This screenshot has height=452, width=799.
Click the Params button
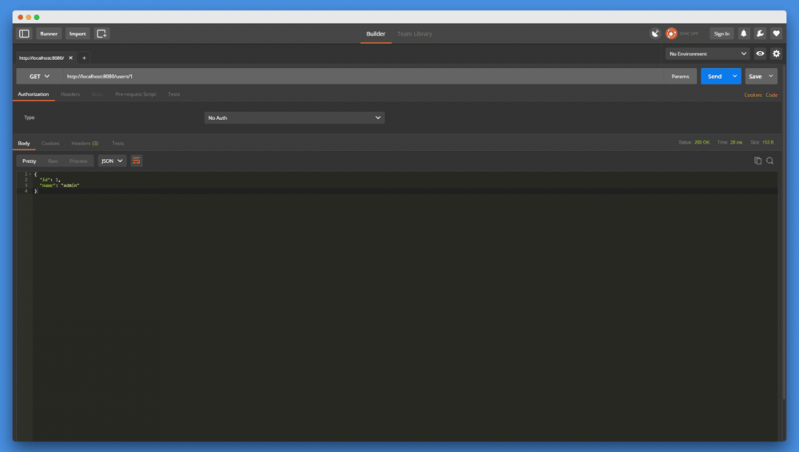click(680, 77)
